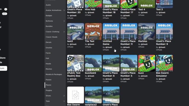Open the Untitled Game thumbnail
Image resolution: width=189 pixels, height=106 pixels.
point(111,32)
